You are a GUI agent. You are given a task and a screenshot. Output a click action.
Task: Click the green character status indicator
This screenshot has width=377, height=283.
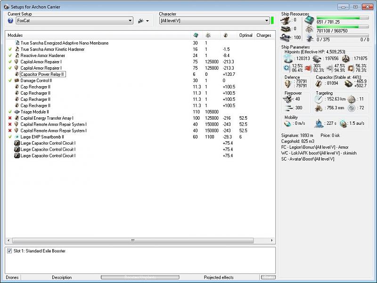click(x=272, y=20)
